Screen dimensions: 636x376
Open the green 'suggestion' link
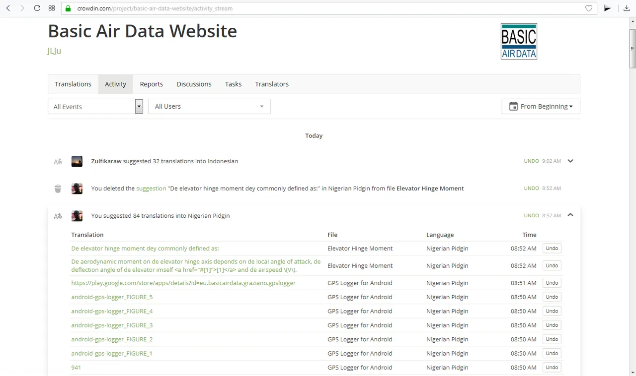pyautogui.click(x=151, y=188)
